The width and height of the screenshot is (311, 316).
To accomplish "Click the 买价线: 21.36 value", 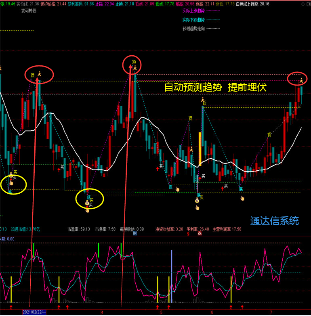I will coord(28,4).
